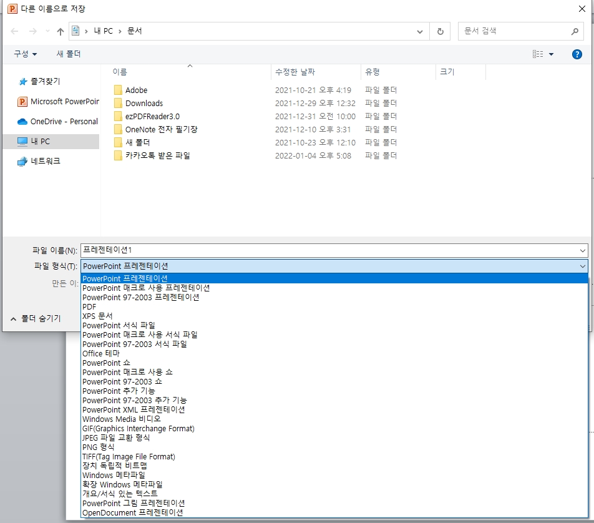Open recent locations chevron beside navigation arrows
Screen dimensions: 594x523
click(x=47, y=31)
